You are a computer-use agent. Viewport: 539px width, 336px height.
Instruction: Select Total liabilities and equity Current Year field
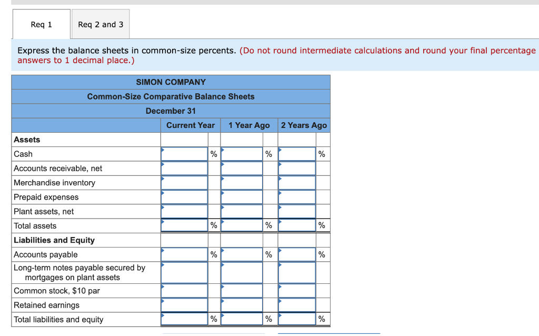[x=184, y=319]
